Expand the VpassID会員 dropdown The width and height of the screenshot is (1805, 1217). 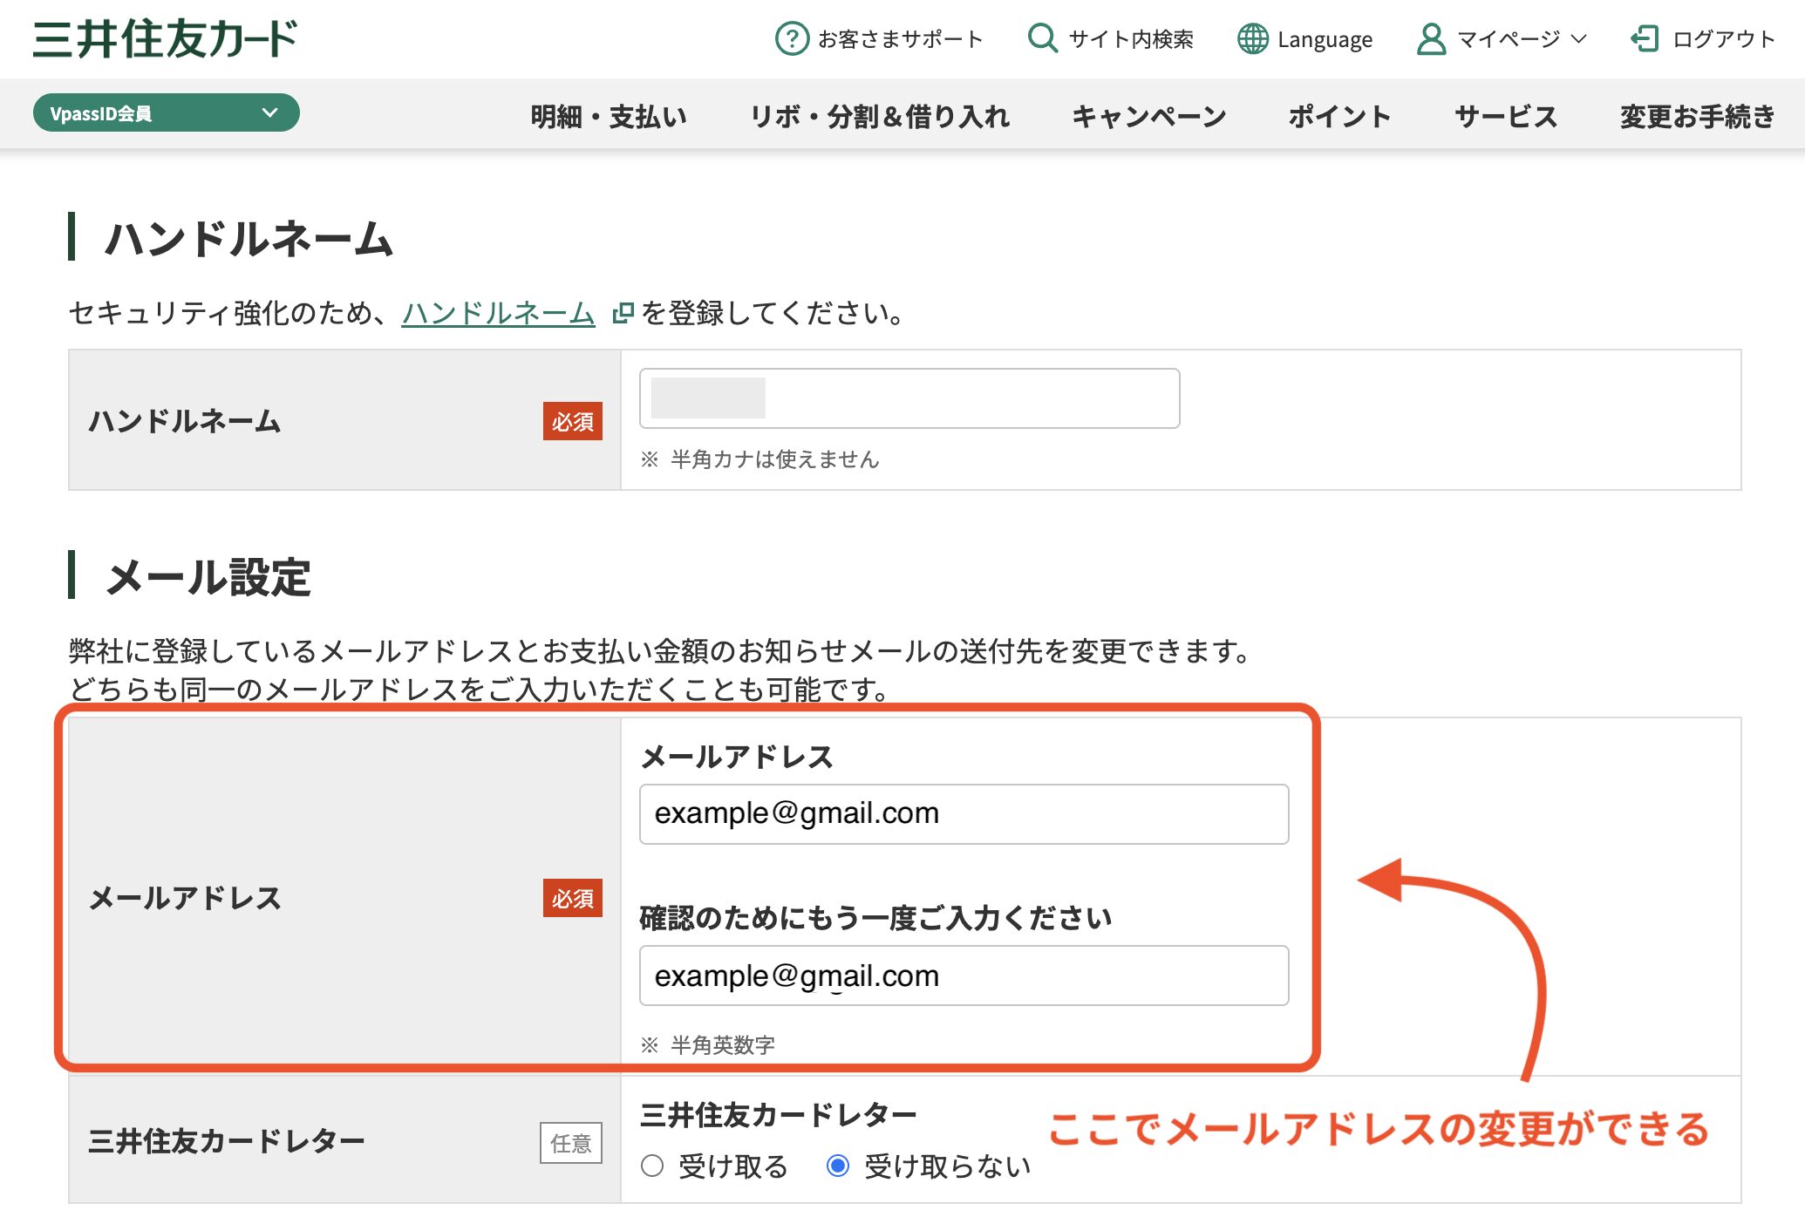166,113
